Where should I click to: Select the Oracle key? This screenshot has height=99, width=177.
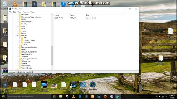click(24, 31)
